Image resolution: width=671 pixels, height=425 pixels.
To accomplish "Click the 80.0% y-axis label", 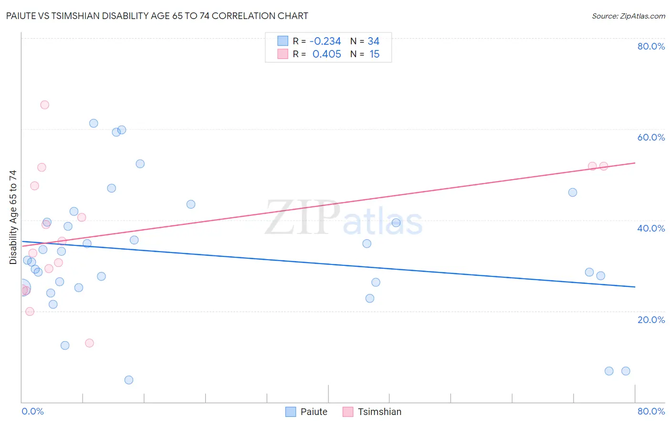I will pyautogui.click(x=651, y=46).
